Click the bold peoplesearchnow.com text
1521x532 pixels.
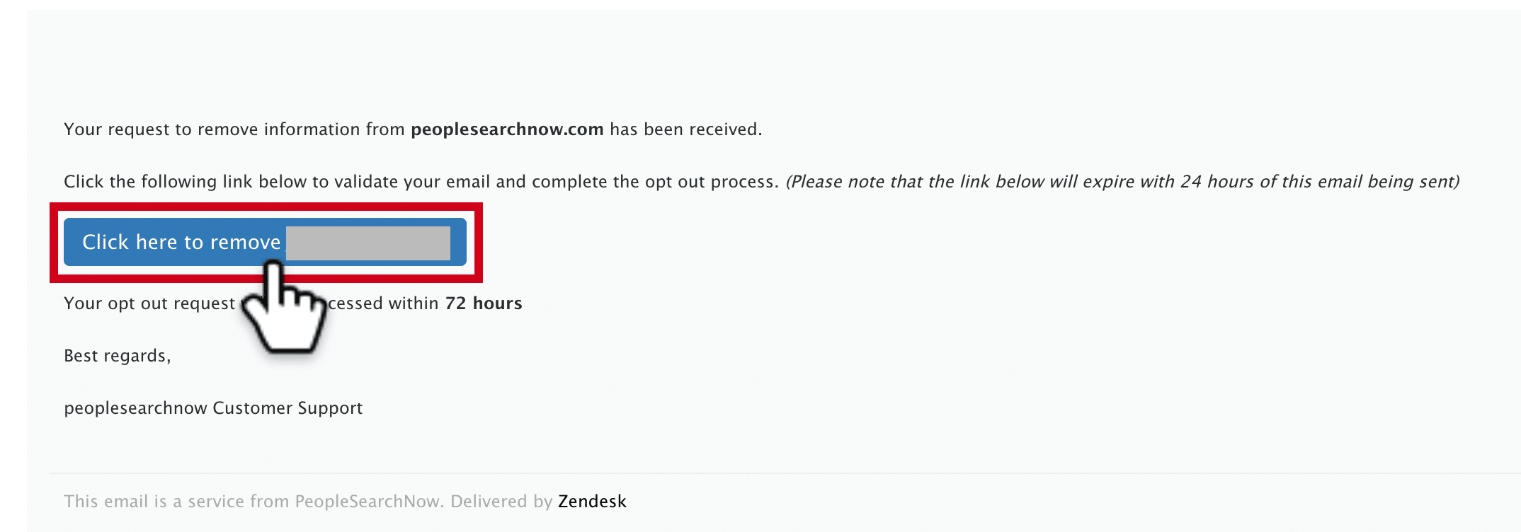pos(507,129)
